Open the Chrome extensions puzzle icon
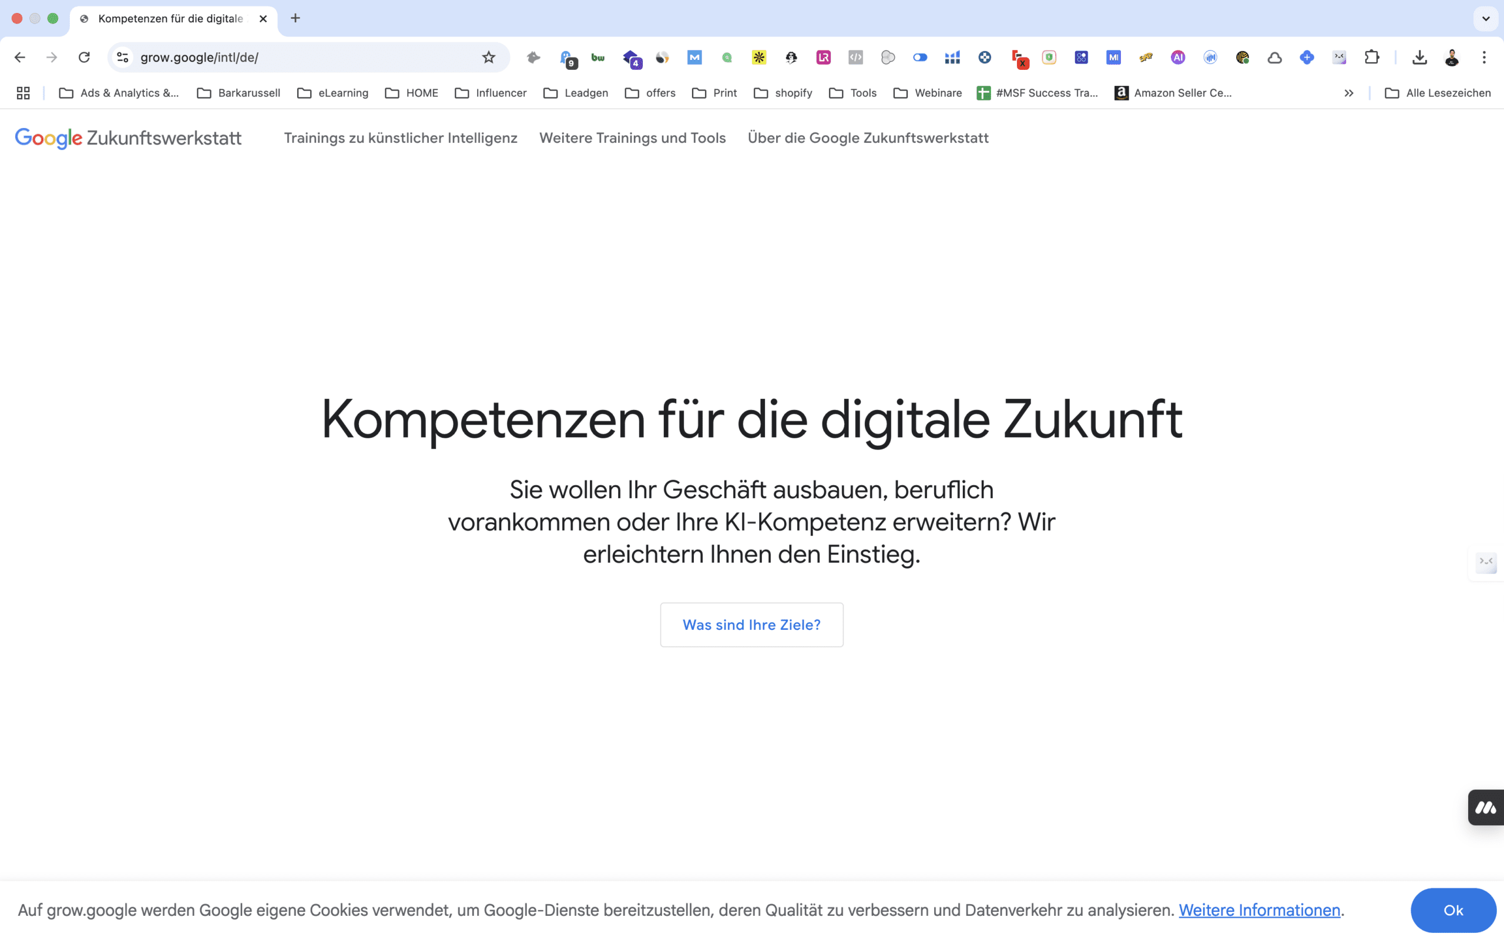Image resolution: width=1504 pixels, height=940 pixels. click(1372, 57)
